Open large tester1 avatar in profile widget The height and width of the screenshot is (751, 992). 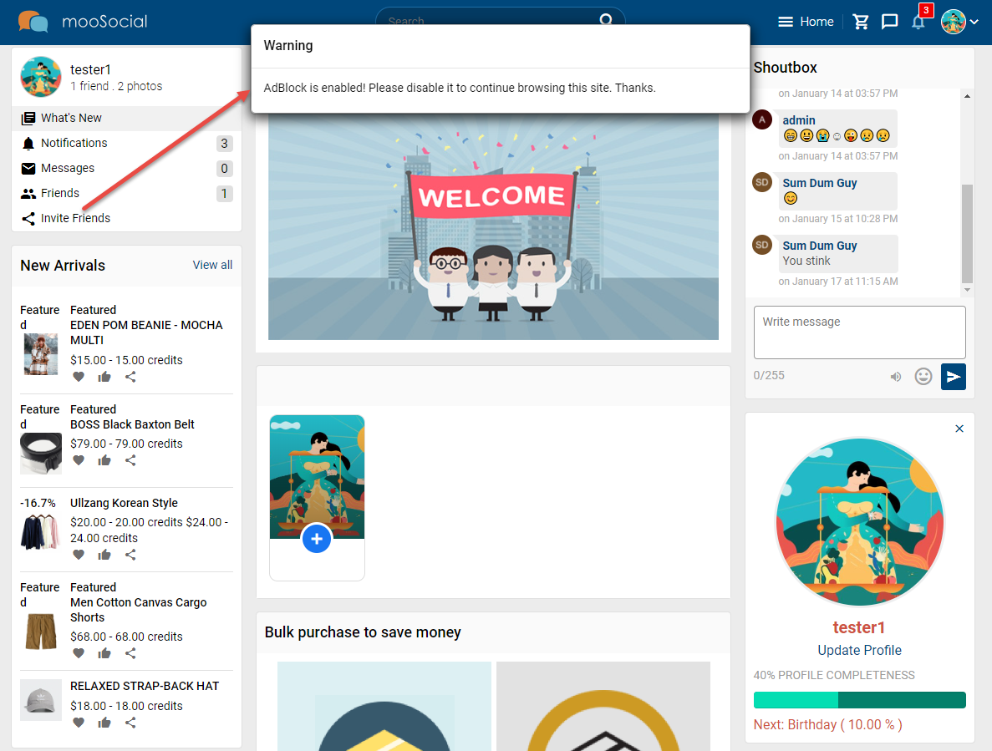click(860, 521)
